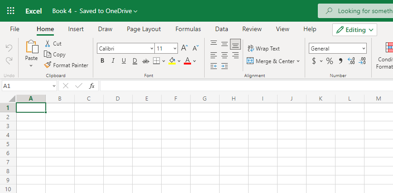
Task: Toggle underline formatting
Action: click(x=124, y=61)
